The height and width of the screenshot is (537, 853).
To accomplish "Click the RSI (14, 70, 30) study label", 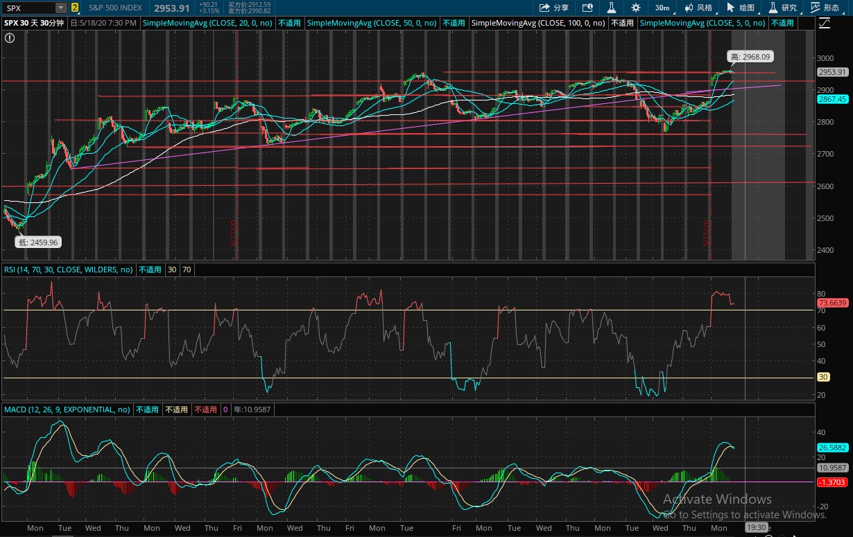I will pyautogui.click(x=68, y=270).
